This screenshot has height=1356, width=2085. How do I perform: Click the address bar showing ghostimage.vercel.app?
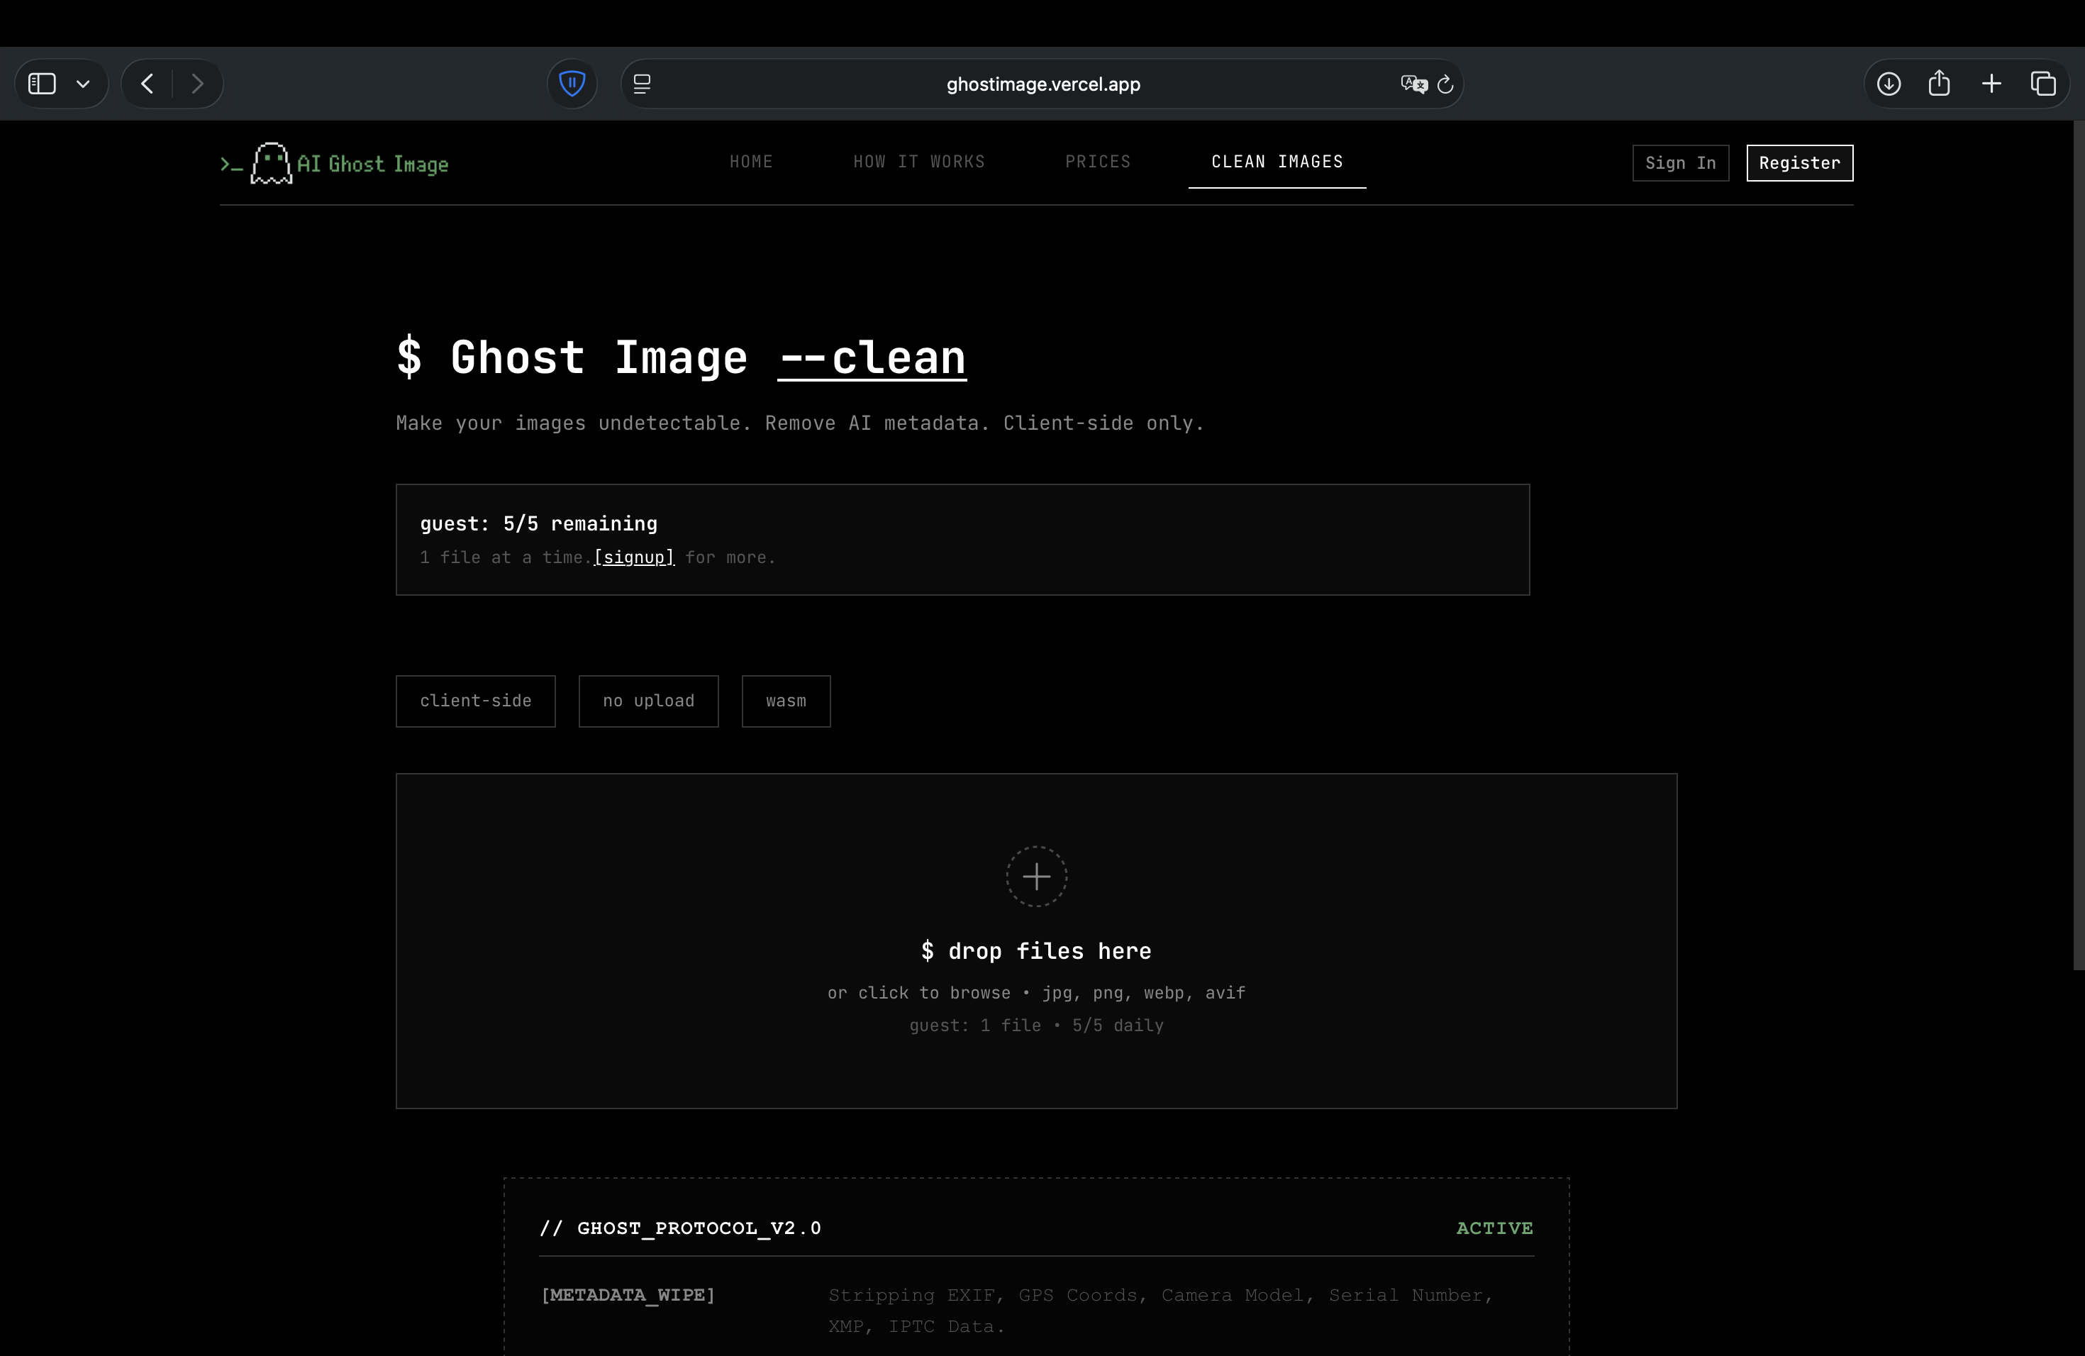tap(1042, 83)
